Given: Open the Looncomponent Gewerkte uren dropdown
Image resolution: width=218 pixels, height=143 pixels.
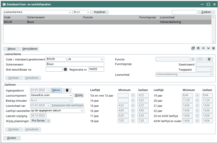Looking at the screenshot, I should point(71,95).
